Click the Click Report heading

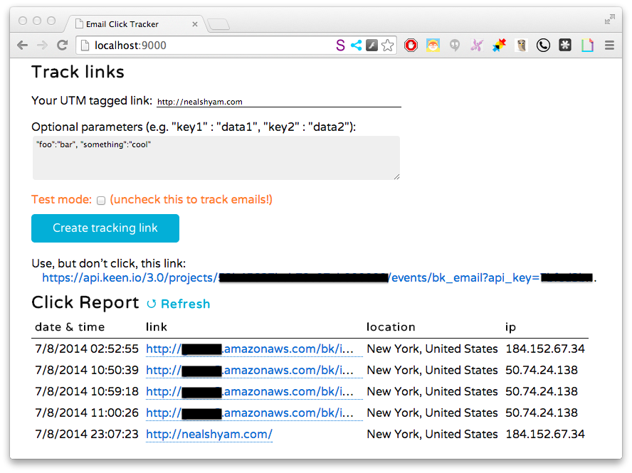(85, 302)
